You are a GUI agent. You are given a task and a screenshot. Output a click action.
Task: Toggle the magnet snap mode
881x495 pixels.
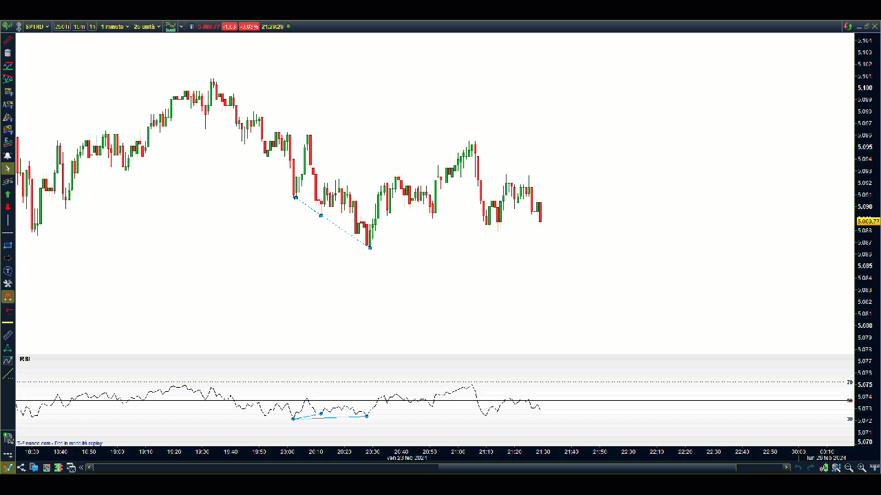[x=8, y=297]
